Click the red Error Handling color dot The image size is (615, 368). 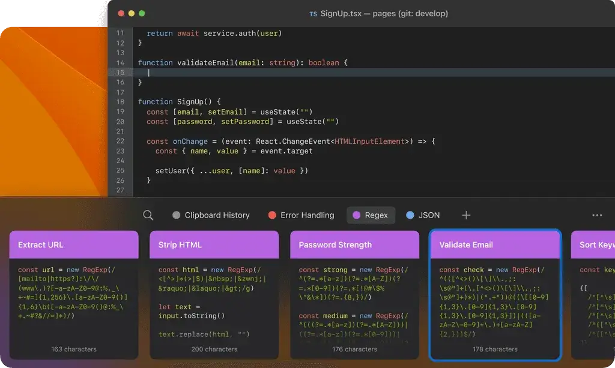pyautogui.click(x=272, y=215)
